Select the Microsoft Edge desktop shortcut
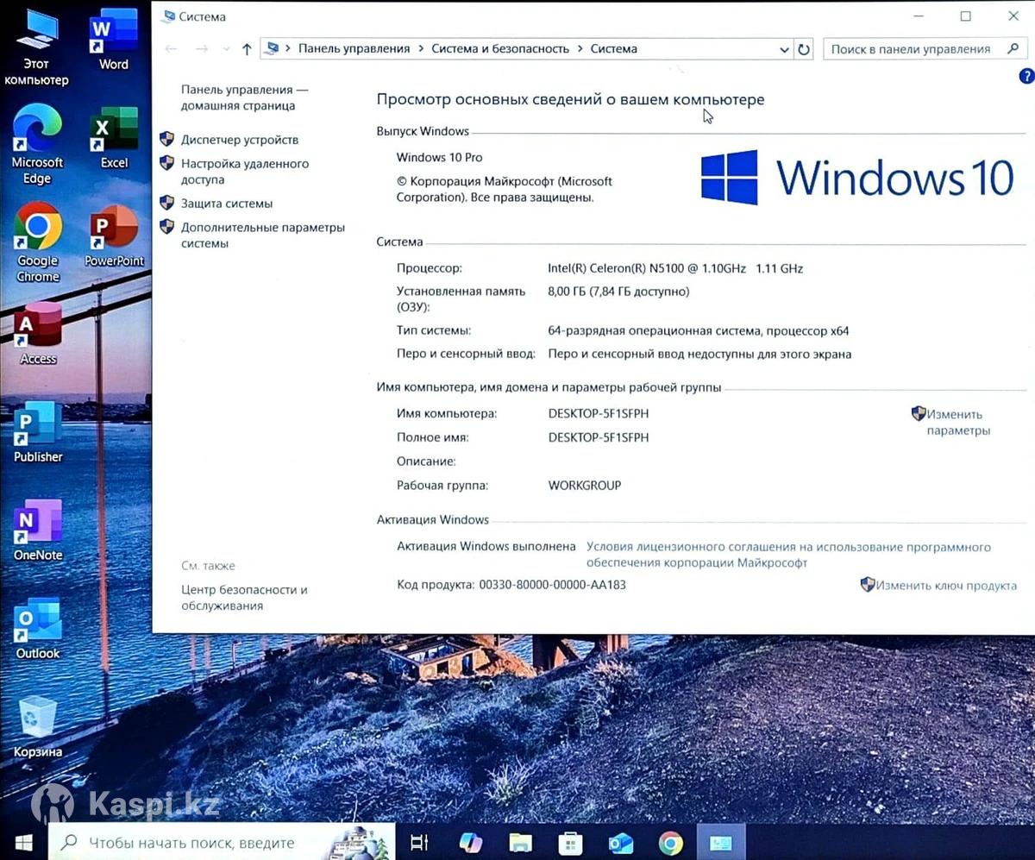 (37, 145)
